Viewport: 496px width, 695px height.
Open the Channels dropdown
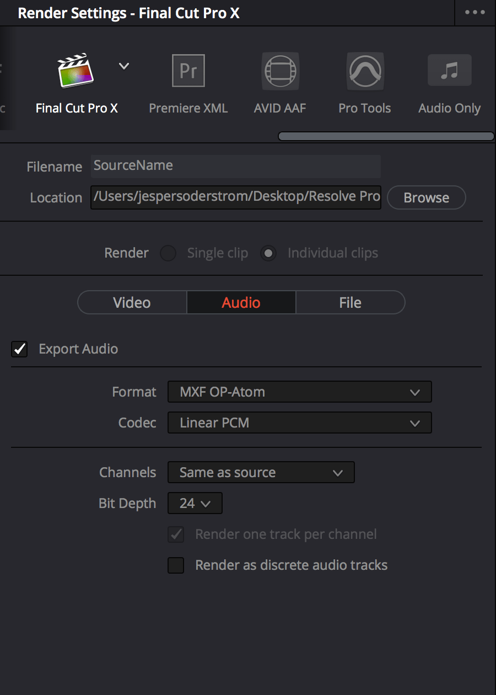(261, 473)
